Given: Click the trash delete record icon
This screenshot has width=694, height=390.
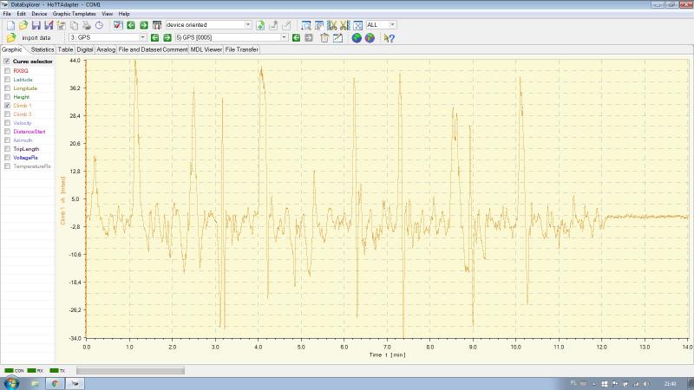Looking at the screenshot, I should pyautogui.click(x=324, y=38).
